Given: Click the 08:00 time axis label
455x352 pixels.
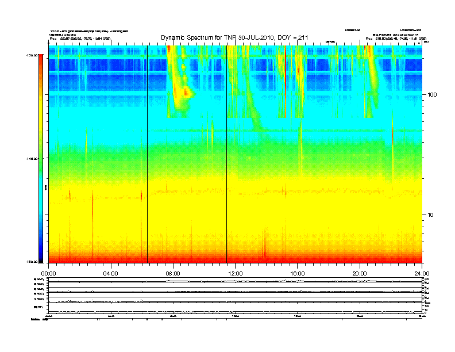Looking at the screenshot, I should click(173, 274).
